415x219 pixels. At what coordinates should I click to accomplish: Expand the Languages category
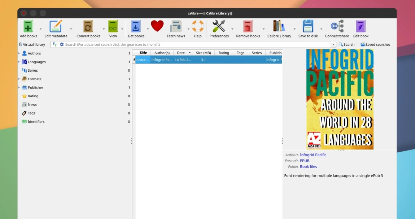tap(19, 62)
